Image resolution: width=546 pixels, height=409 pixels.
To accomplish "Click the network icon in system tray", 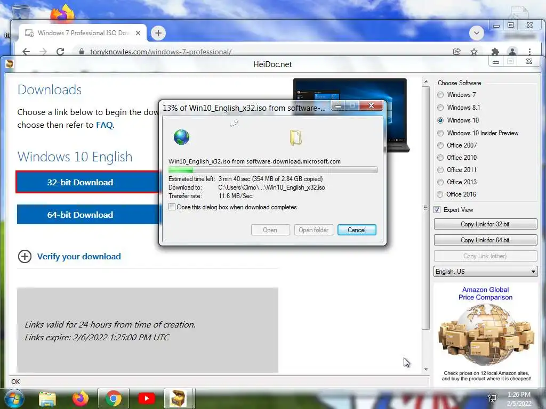I will coord(492,398).
